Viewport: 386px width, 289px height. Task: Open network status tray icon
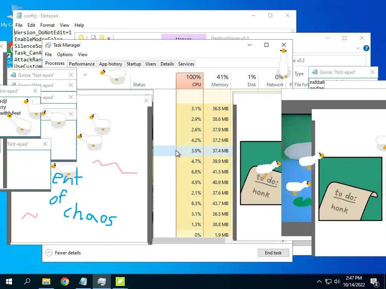[x=328, y=281]
